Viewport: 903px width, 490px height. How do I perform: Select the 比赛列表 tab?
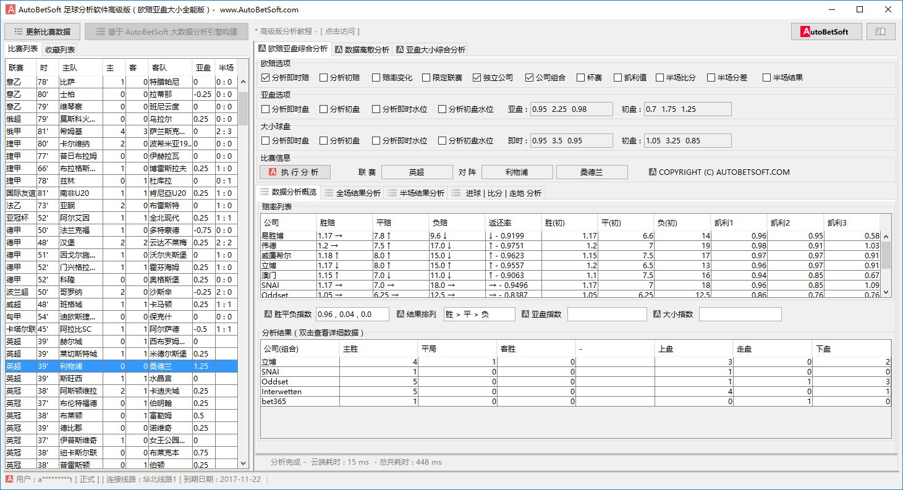23,49
